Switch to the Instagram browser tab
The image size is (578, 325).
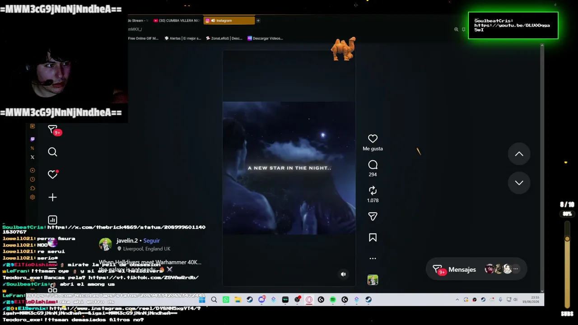[229, 20]
